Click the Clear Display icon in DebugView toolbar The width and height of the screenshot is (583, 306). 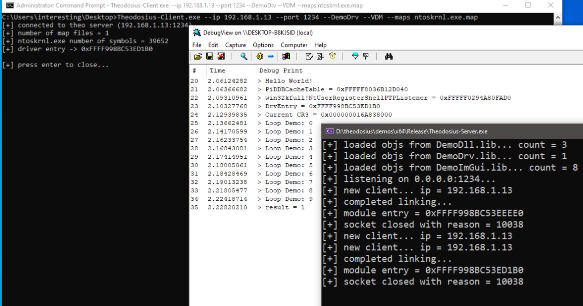click(x=309, y=57)
